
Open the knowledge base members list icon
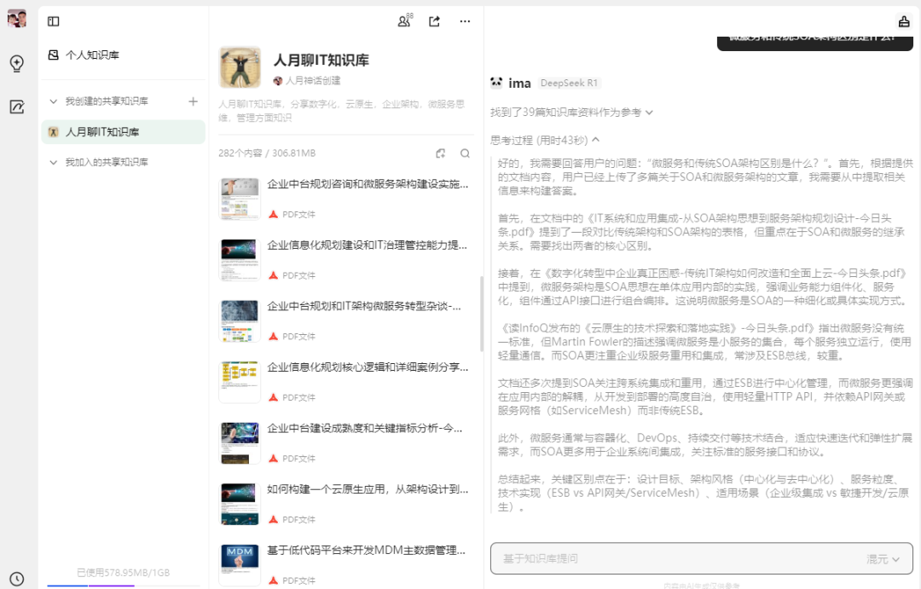[x=404, y=21]
